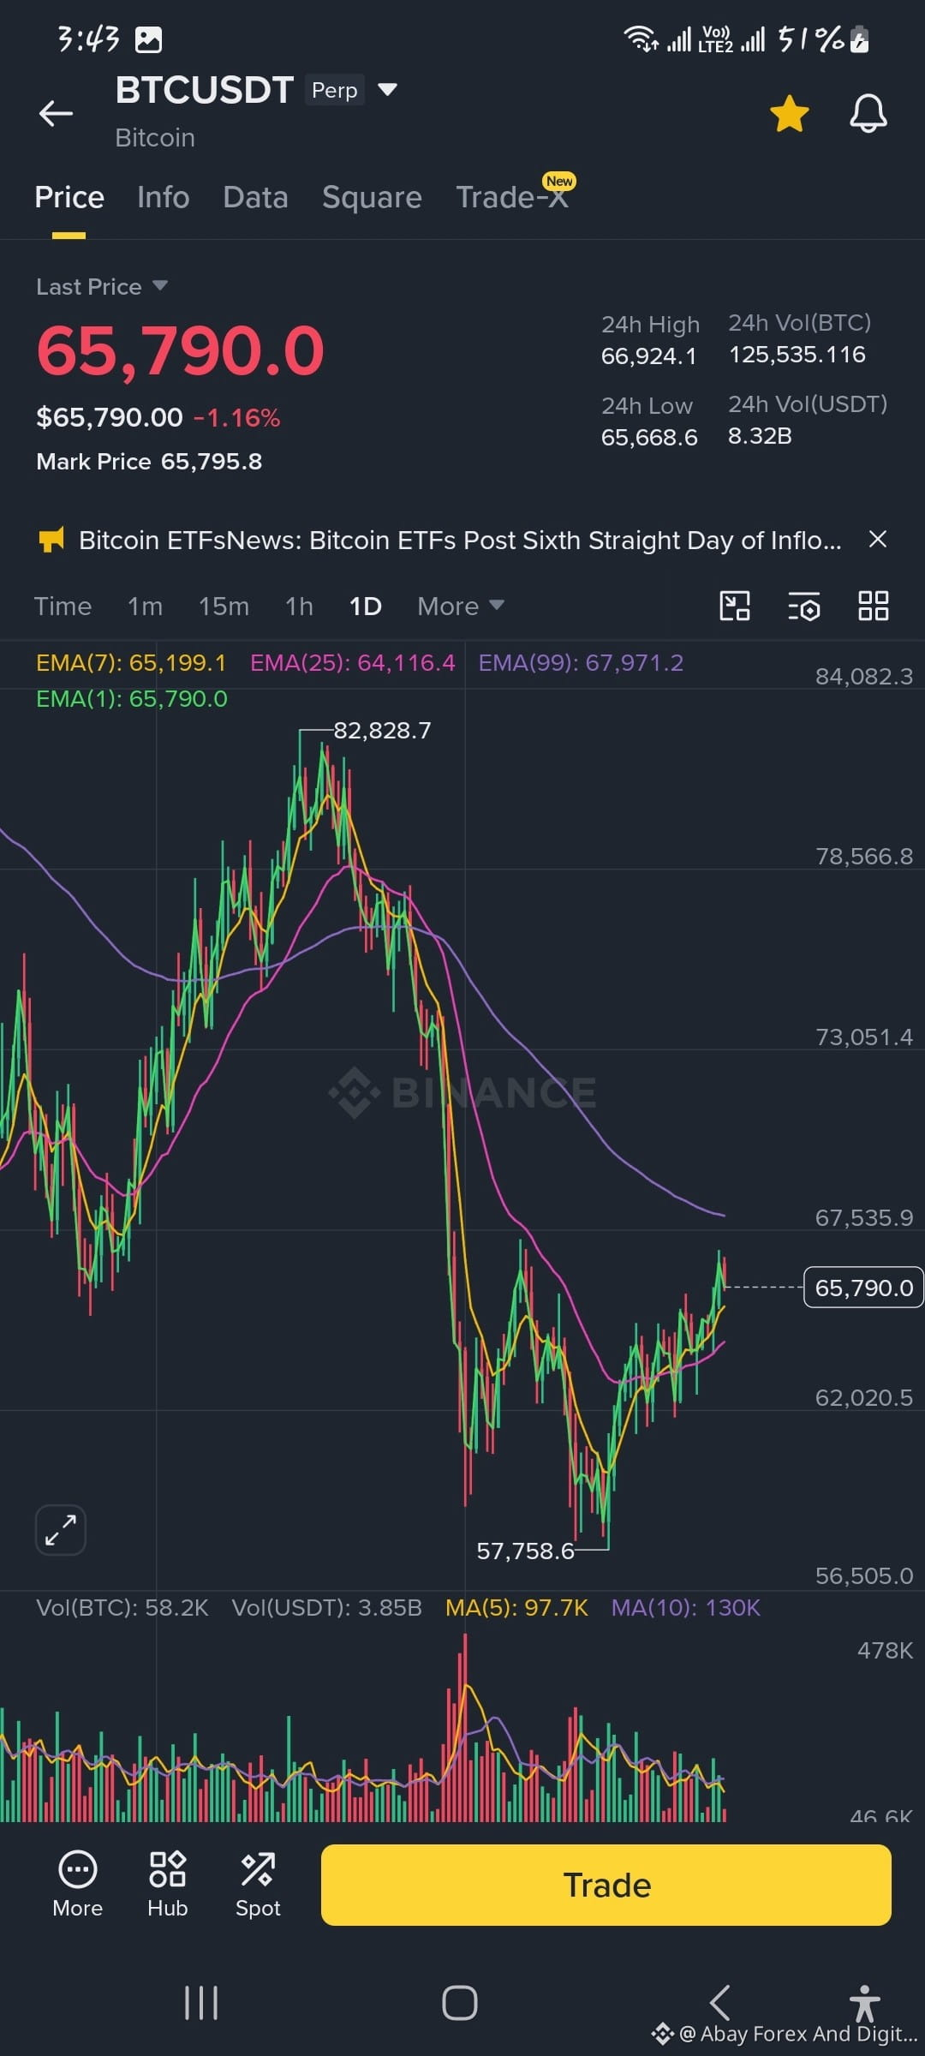Switch chart interval to 1m

tap(145, 606)
